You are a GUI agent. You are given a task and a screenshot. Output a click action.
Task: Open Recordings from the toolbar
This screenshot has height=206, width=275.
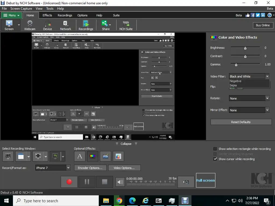point(86,25)
